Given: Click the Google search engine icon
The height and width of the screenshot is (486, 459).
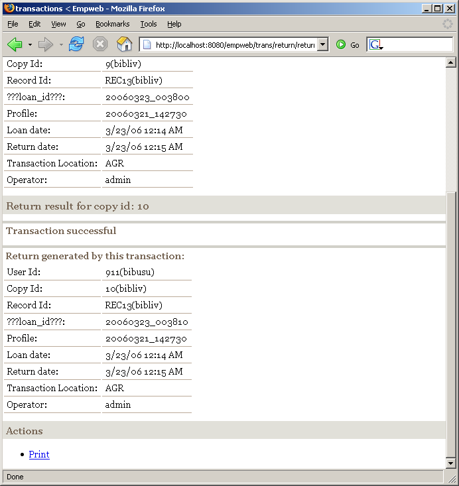Looking at the screenshot, I should point(376,45).
